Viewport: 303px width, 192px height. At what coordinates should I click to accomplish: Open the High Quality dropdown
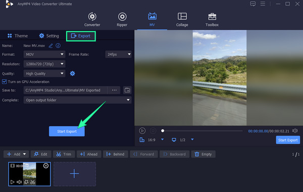pos(44,74)
